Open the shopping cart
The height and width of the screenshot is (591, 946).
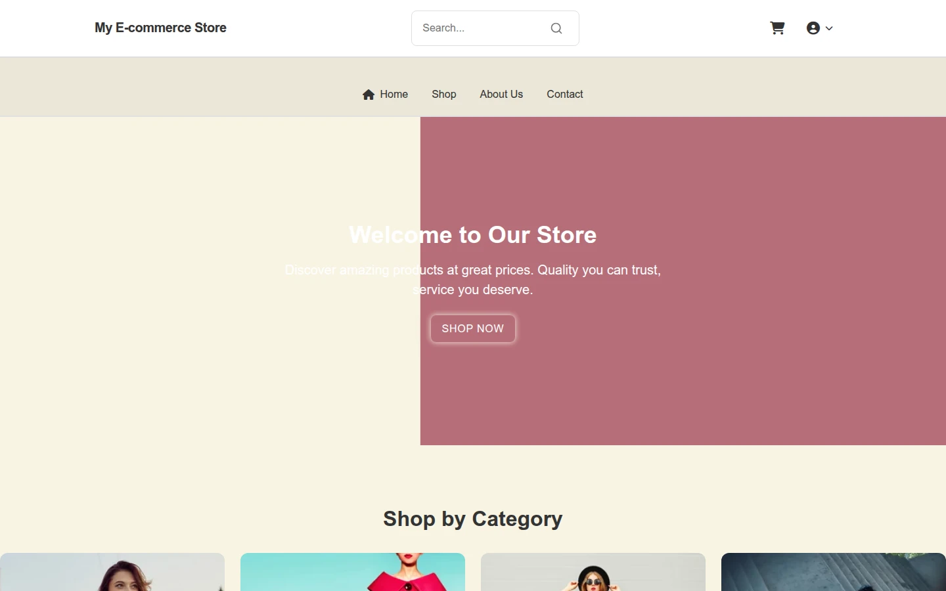pyautogui.click(x=777, y=28)
